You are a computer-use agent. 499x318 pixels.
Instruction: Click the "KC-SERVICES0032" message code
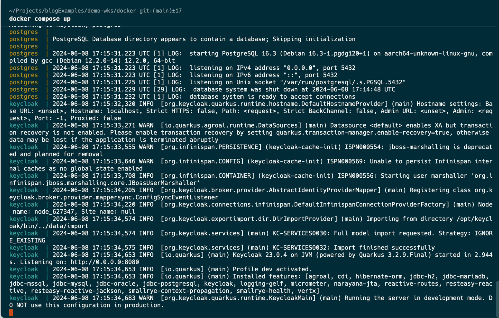(x=299, y=248)
